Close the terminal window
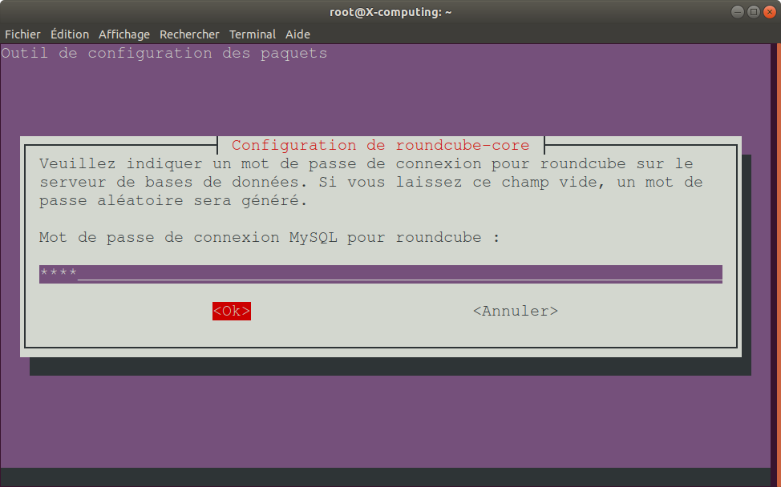 click(770, 12)
